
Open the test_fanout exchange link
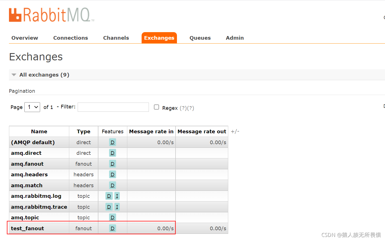(x=27, y=228)
